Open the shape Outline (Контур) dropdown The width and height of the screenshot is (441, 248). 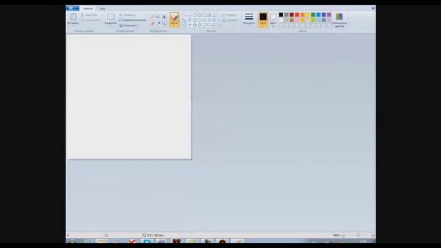click(x=229, y=15)
